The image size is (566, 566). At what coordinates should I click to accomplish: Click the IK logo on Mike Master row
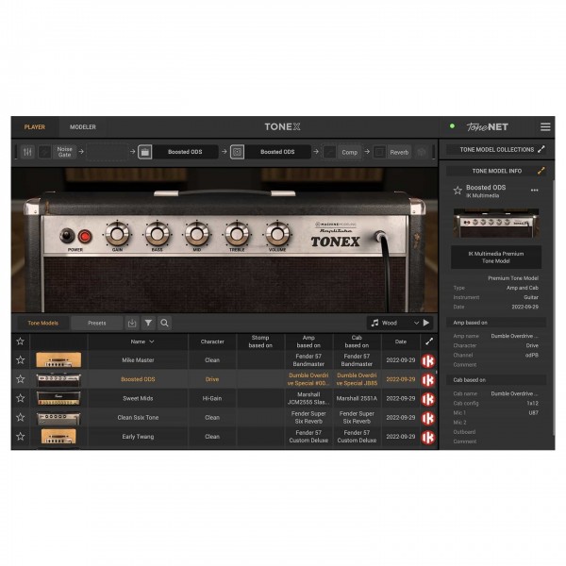click(x=428, y=359)
